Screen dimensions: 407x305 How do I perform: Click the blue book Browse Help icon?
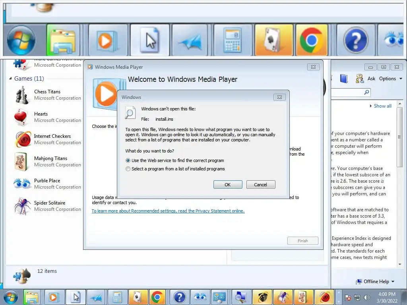pos(344,79)
